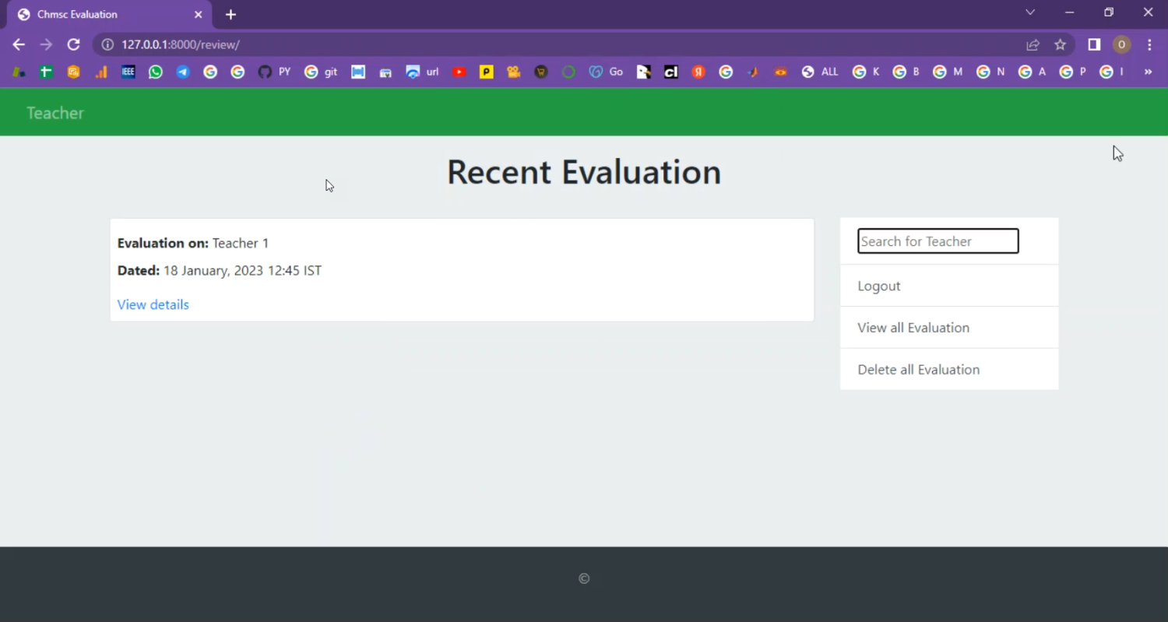Expand the hidden bookmarks overflow chevron

point(1148,72)
